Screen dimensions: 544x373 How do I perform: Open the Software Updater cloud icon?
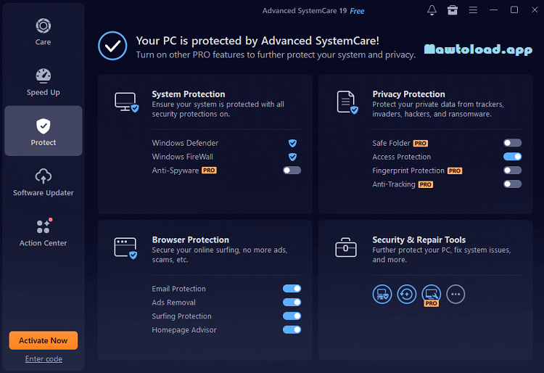[x=44, y=176]
